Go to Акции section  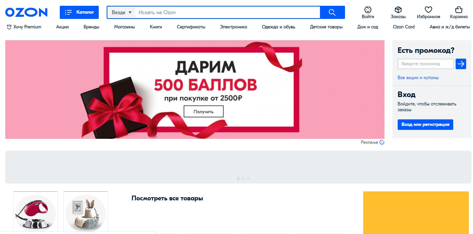tap(62, 27)
